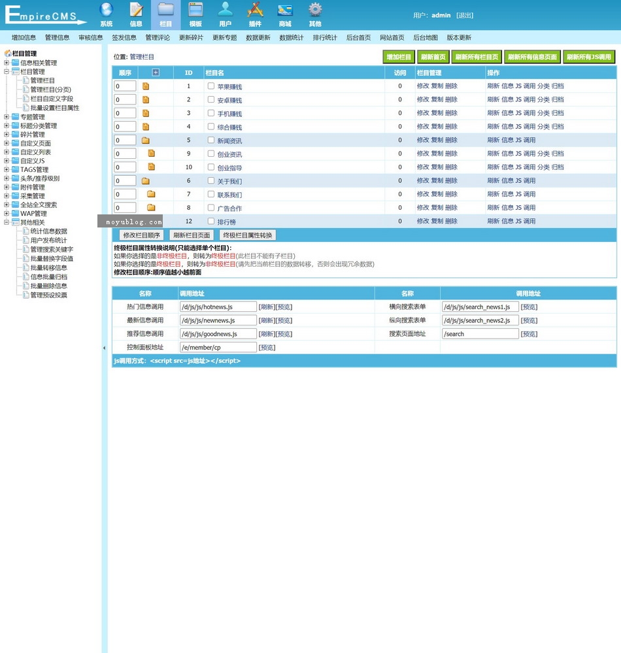Click the 热门信息调用 address field

pyautogui.click(x=218, y=307)
